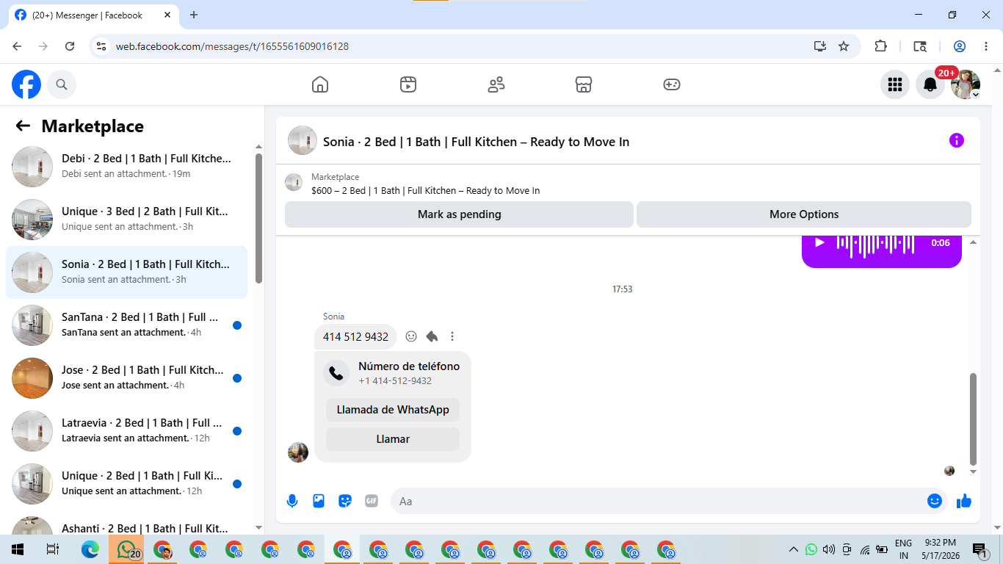Choose a sticker

(x=345, y=501)
